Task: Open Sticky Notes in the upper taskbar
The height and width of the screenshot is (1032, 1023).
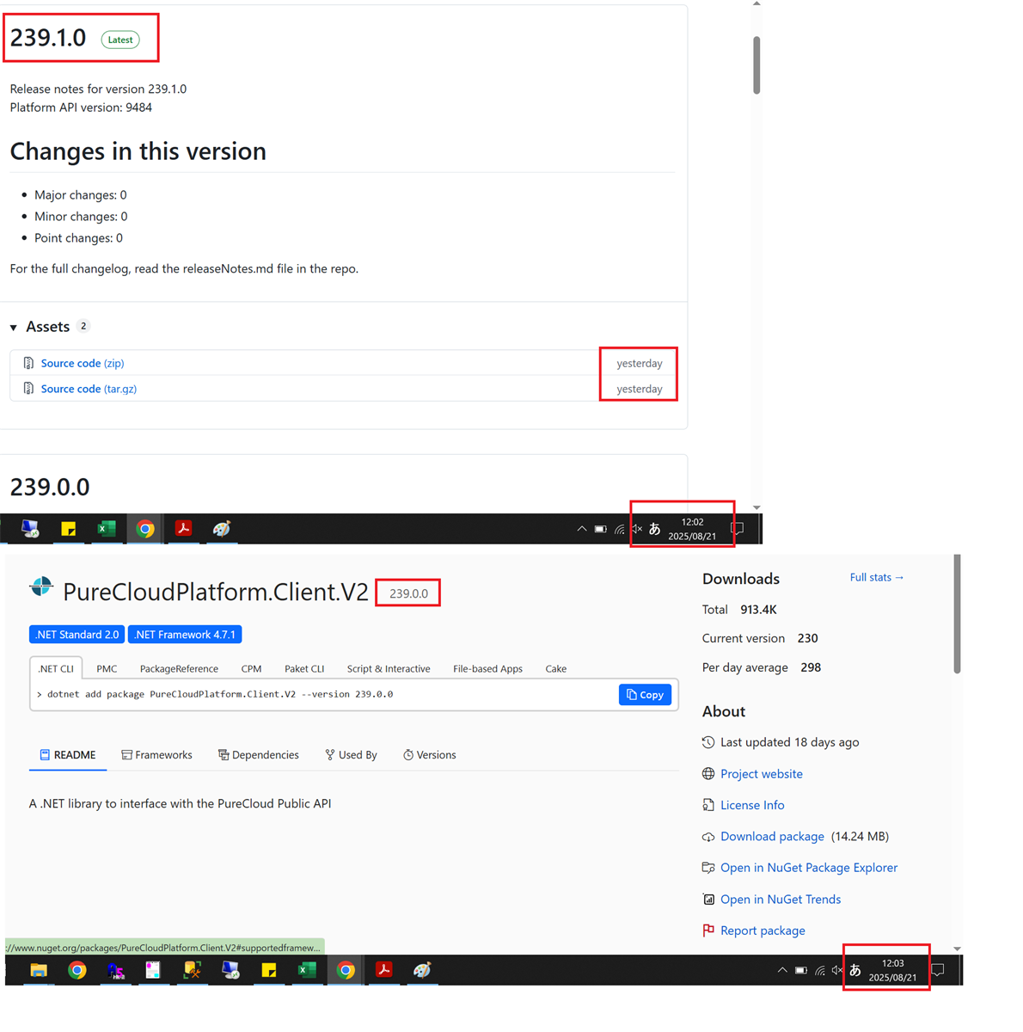Action: coord(69,529)
